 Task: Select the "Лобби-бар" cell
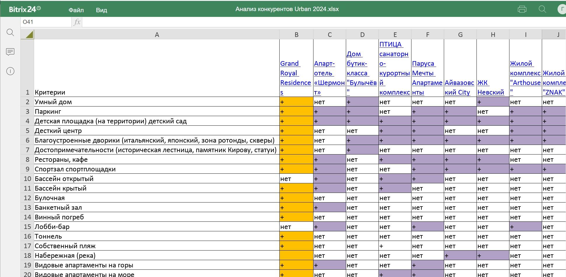click(x=157, y=227)
